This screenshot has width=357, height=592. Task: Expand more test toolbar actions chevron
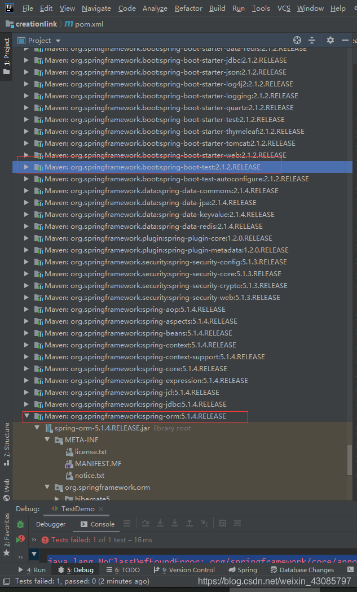point(34,540)
